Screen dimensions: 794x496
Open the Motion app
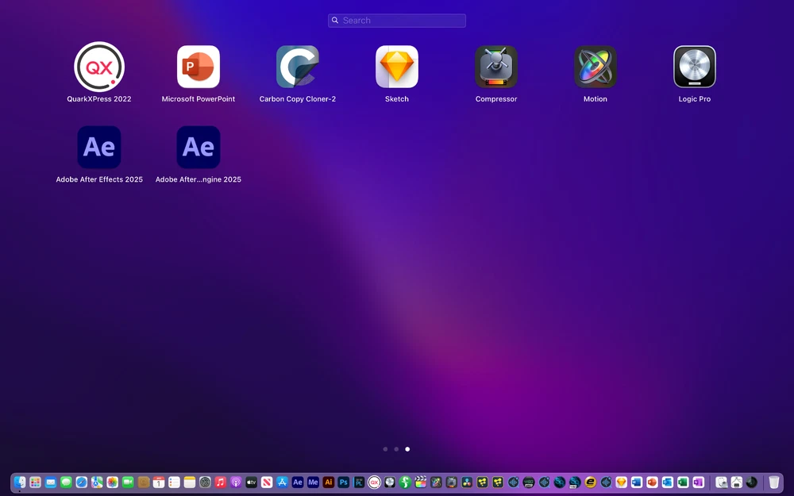click(x=595, y=67)
